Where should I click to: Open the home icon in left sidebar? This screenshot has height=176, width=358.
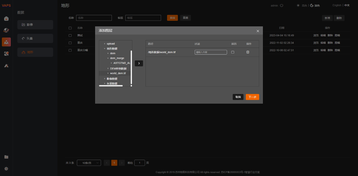6,19
